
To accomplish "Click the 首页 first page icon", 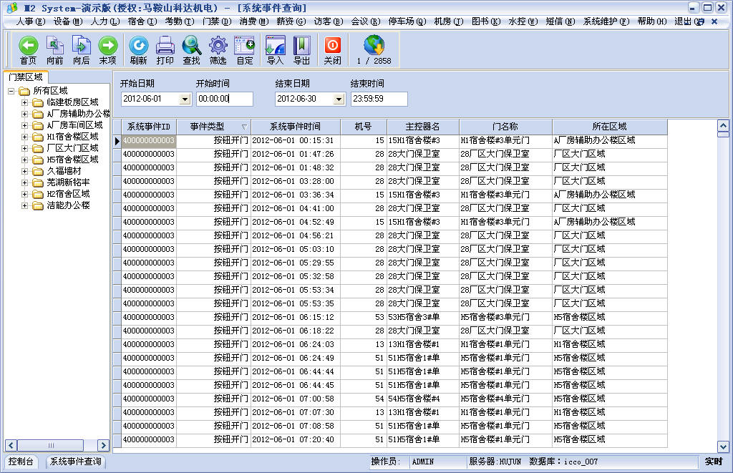I will (x=28, y=50).
